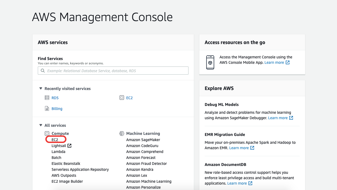
Task: Open Lambda from the Compute list
Action: coord(58,152)
